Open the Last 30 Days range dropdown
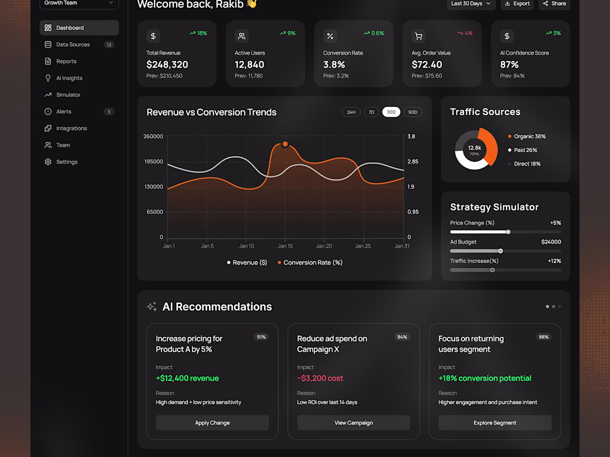Image resolution: width=610 pixels, height=457 pixels. click(x=471, y=4)
